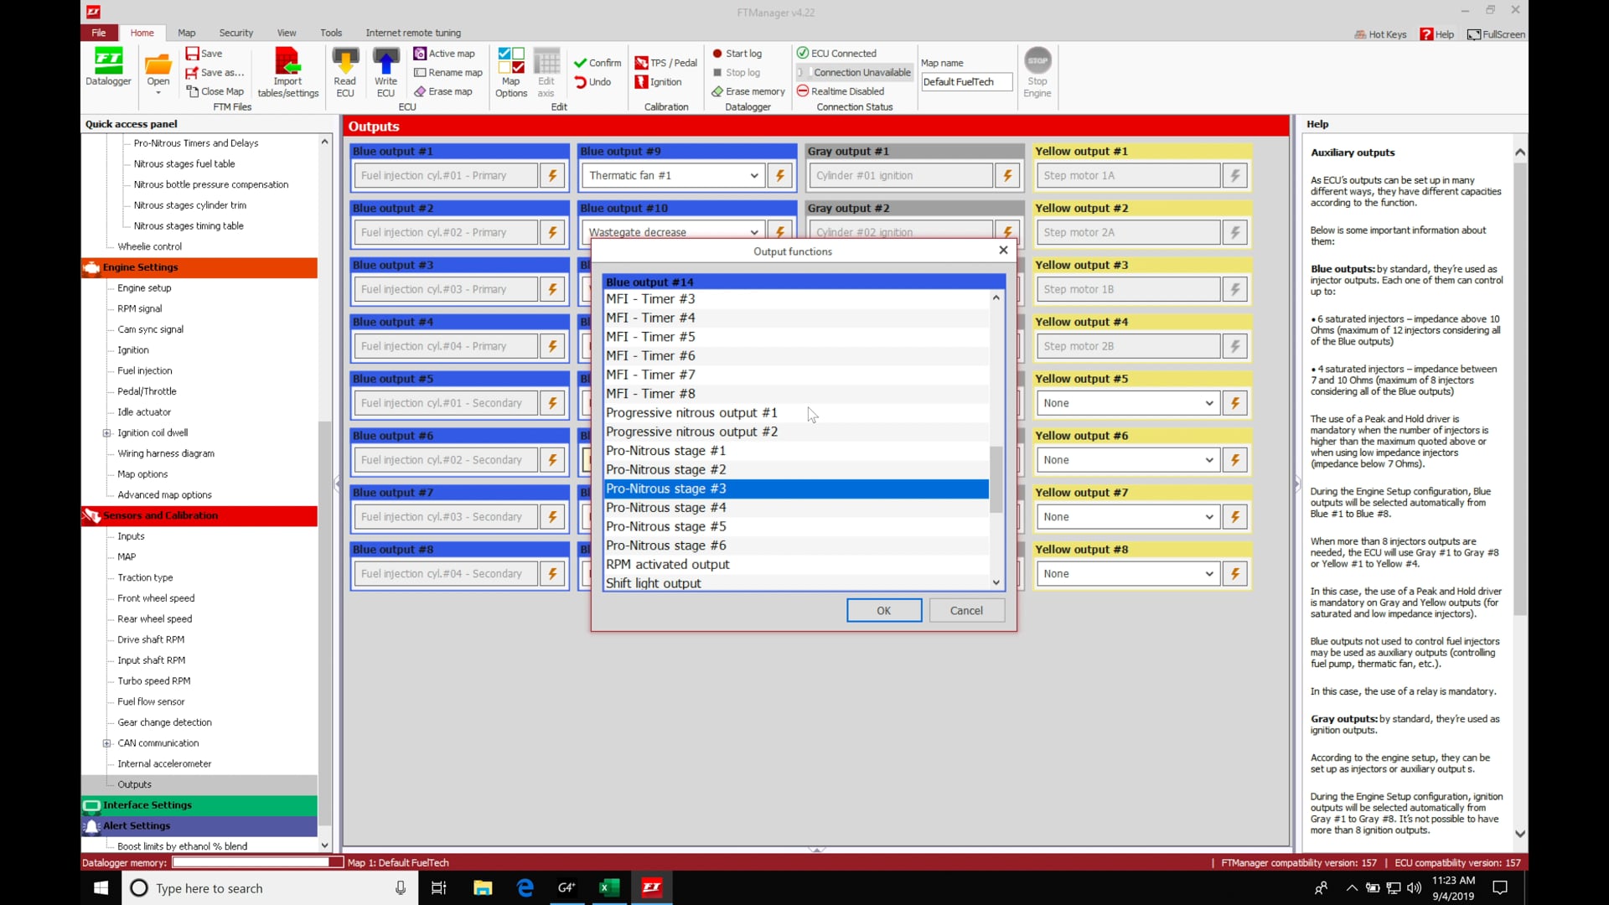This screenshot has height=905, width=1609.
Task: Click OK in Output functions dialog
Action: coord(883,611)
